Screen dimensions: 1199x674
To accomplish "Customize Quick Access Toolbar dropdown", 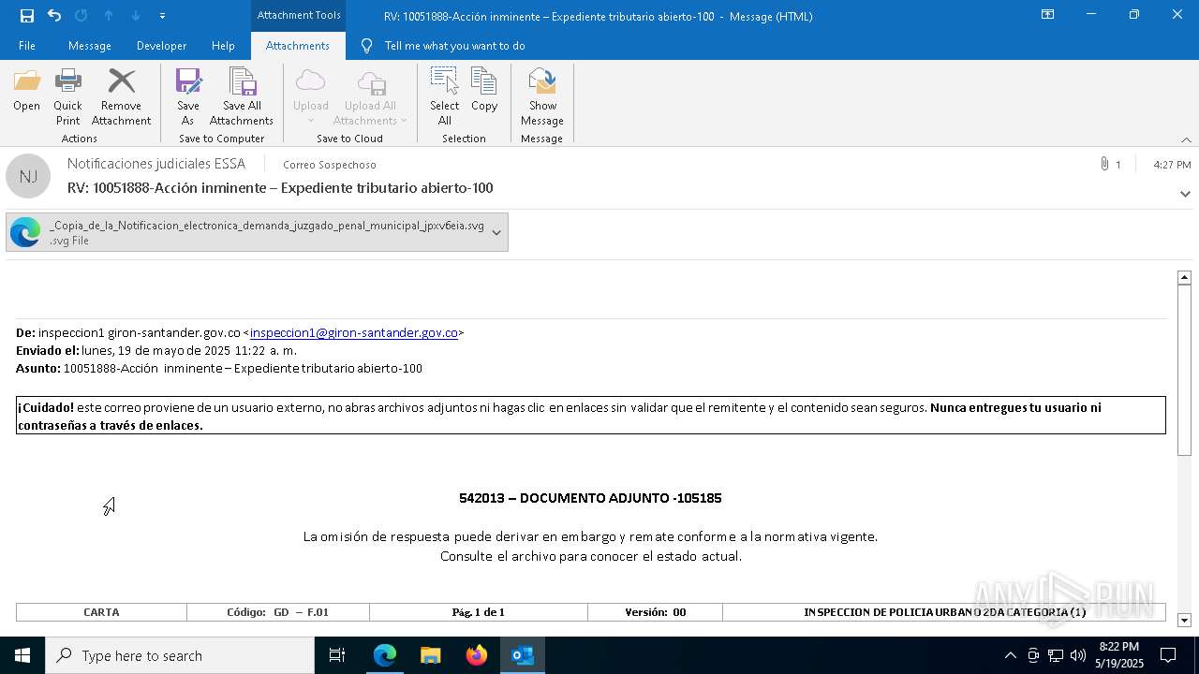I will 162,16.
